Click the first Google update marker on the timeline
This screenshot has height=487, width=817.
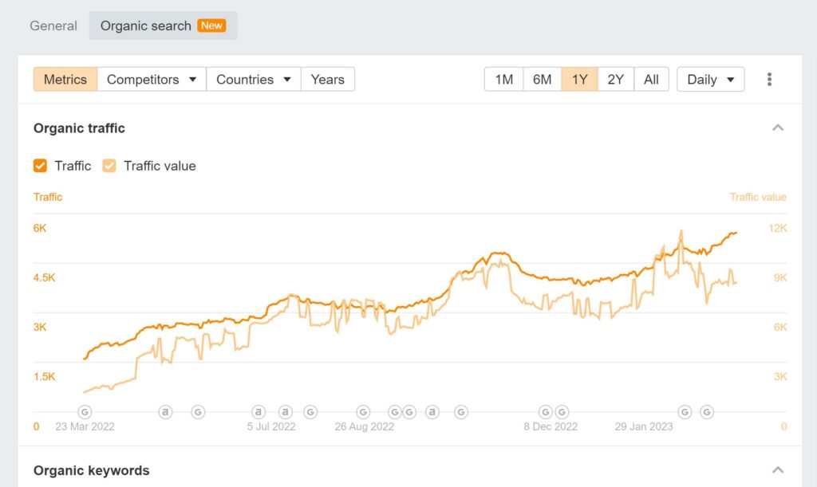(85, 412)
